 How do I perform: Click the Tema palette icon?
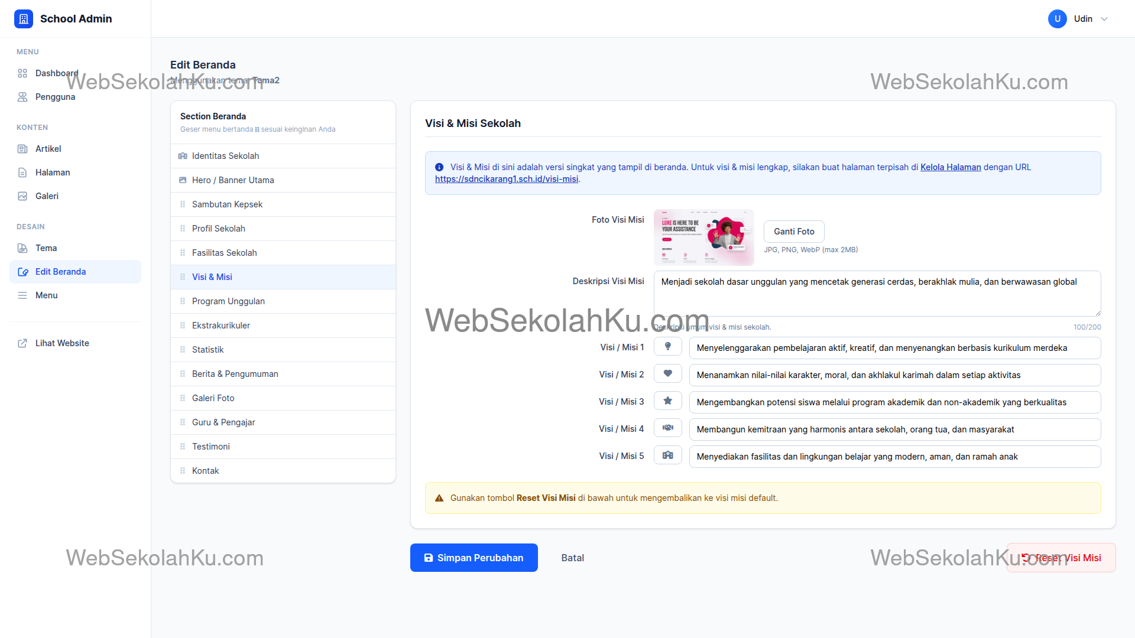pos(22,248)
